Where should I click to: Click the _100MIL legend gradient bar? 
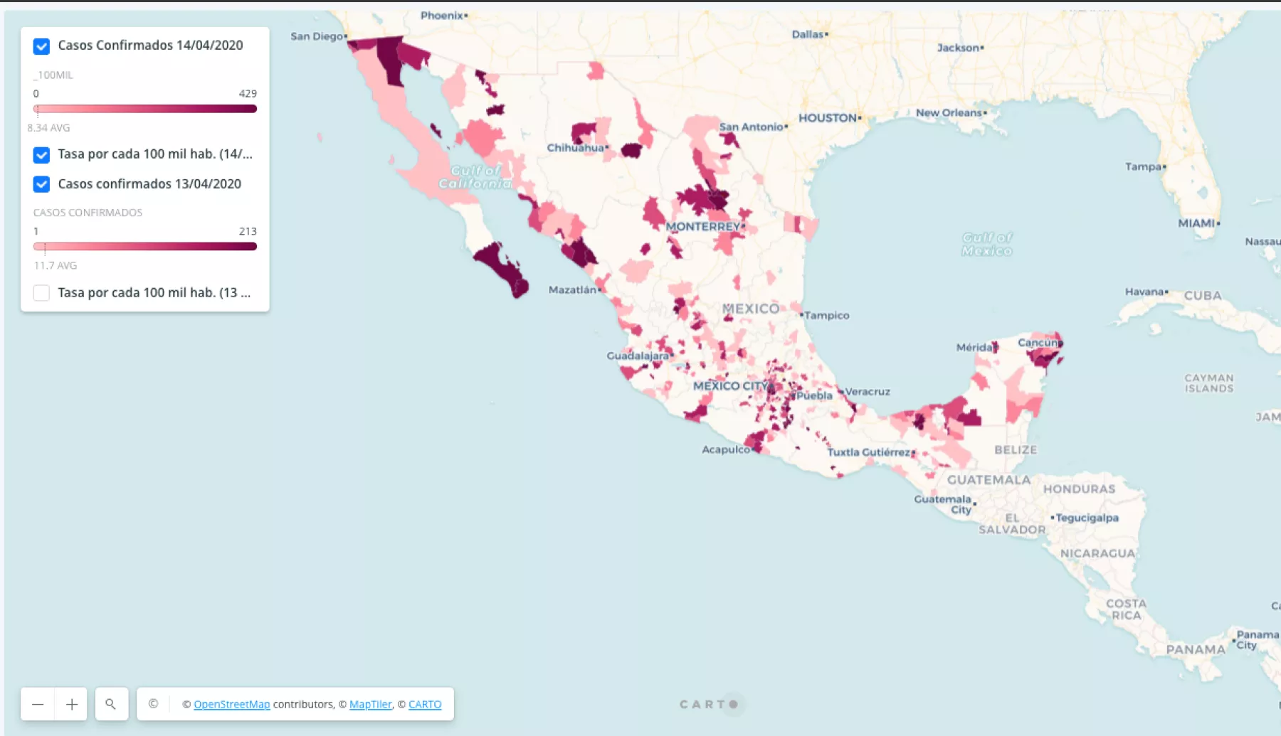tap(145, 109)
